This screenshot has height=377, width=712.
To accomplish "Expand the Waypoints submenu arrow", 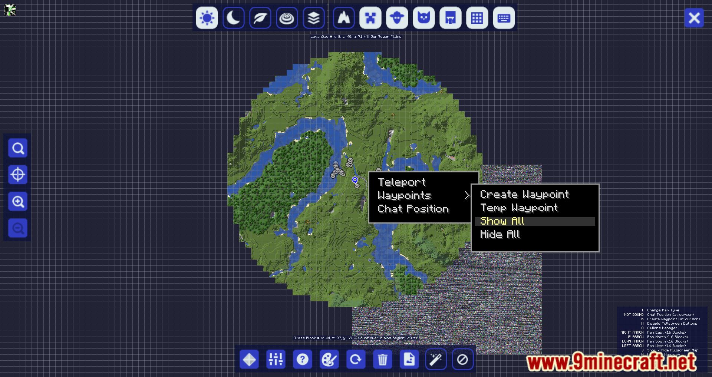I will (467, 195).
